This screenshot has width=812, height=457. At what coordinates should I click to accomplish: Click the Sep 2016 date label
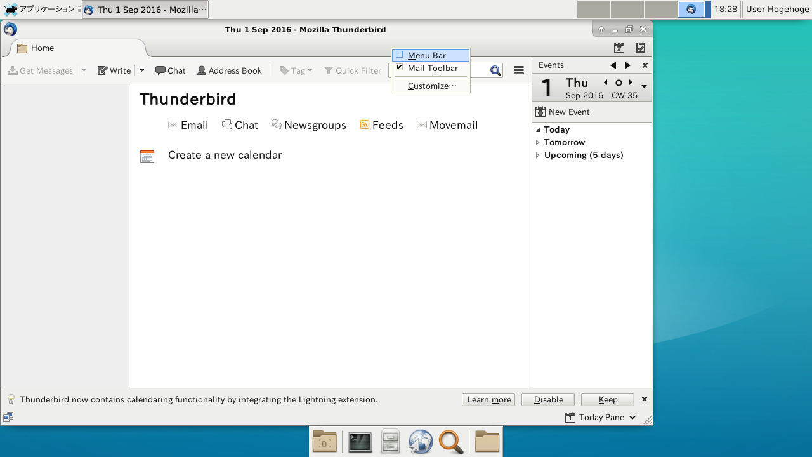[x=584, y=96]
